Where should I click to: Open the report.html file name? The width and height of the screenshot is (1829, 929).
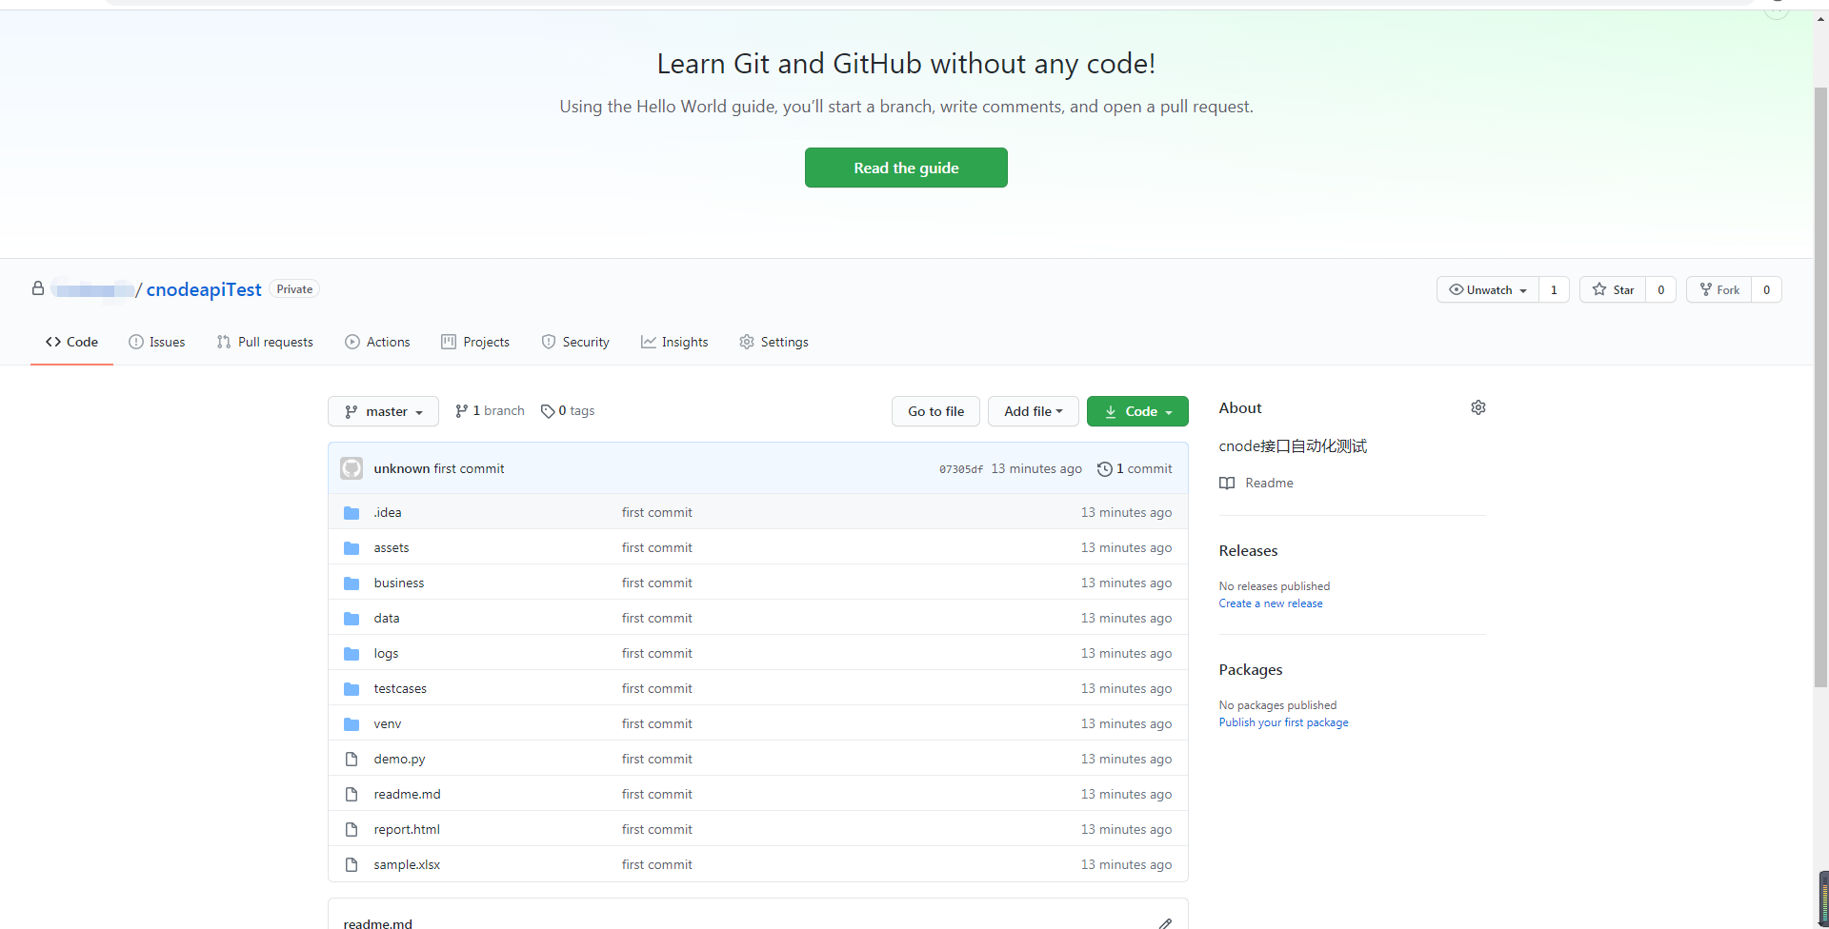tap(407, 830)
